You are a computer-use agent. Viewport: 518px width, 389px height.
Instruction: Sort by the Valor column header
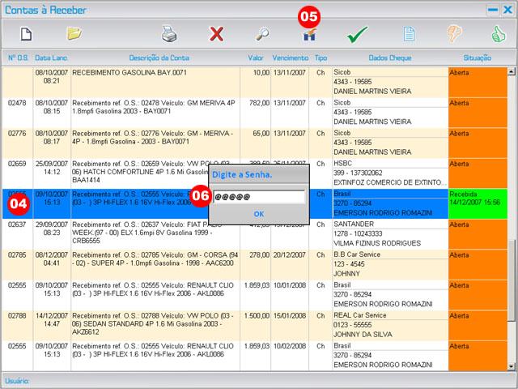257,58
